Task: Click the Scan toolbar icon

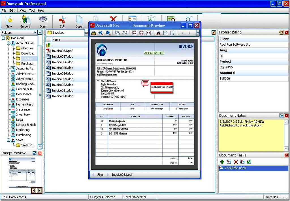Action: pyautogui.click(x=43, y=21)
